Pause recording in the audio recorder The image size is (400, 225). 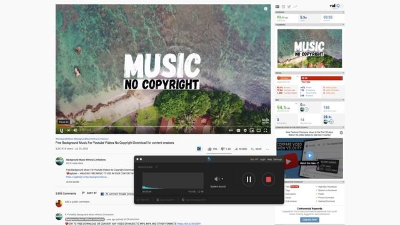click(249, 179)
